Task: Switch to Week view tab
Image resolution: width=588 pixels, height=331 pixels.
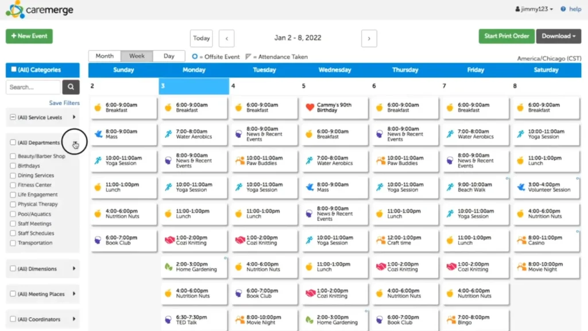Action: pos(137,56)
